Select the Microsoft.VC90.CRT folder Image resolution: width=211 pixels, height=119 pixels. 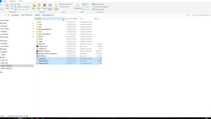pyautogui.click(x=45, y=34)
